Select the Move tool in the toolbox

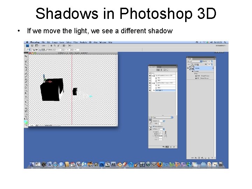point(26,56)
